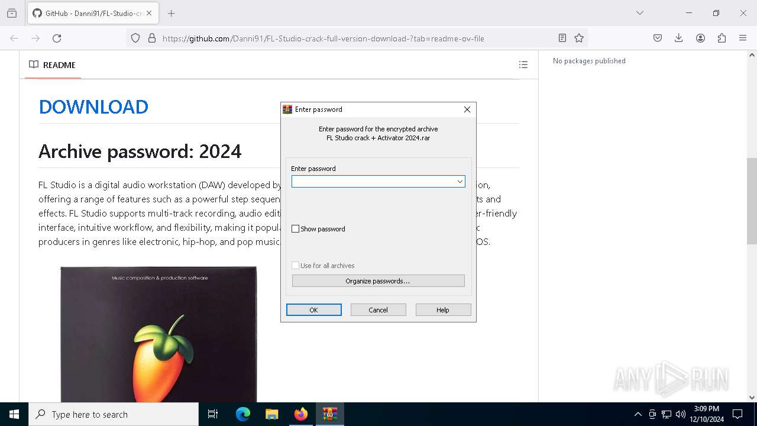Screen dimensions: 757x426
Task: Cancel the password dialog
Action: [378, 310]
